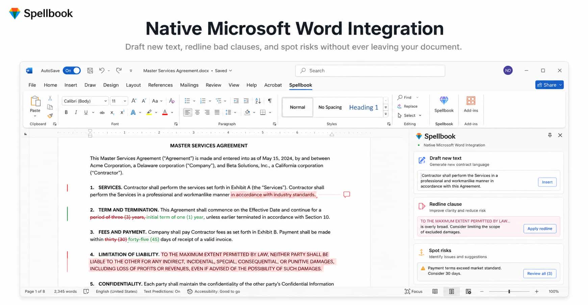Open Font dialog launcher
Screen dimensions: 588x305
click(176, 124)
